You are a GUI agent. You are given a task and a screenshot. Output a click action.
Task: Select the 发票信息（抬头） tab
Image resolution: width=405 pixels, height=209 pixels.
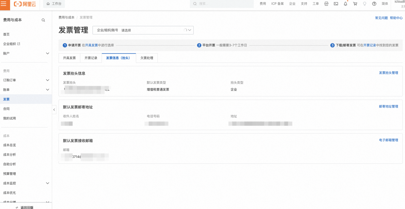(x=119, y=58)
